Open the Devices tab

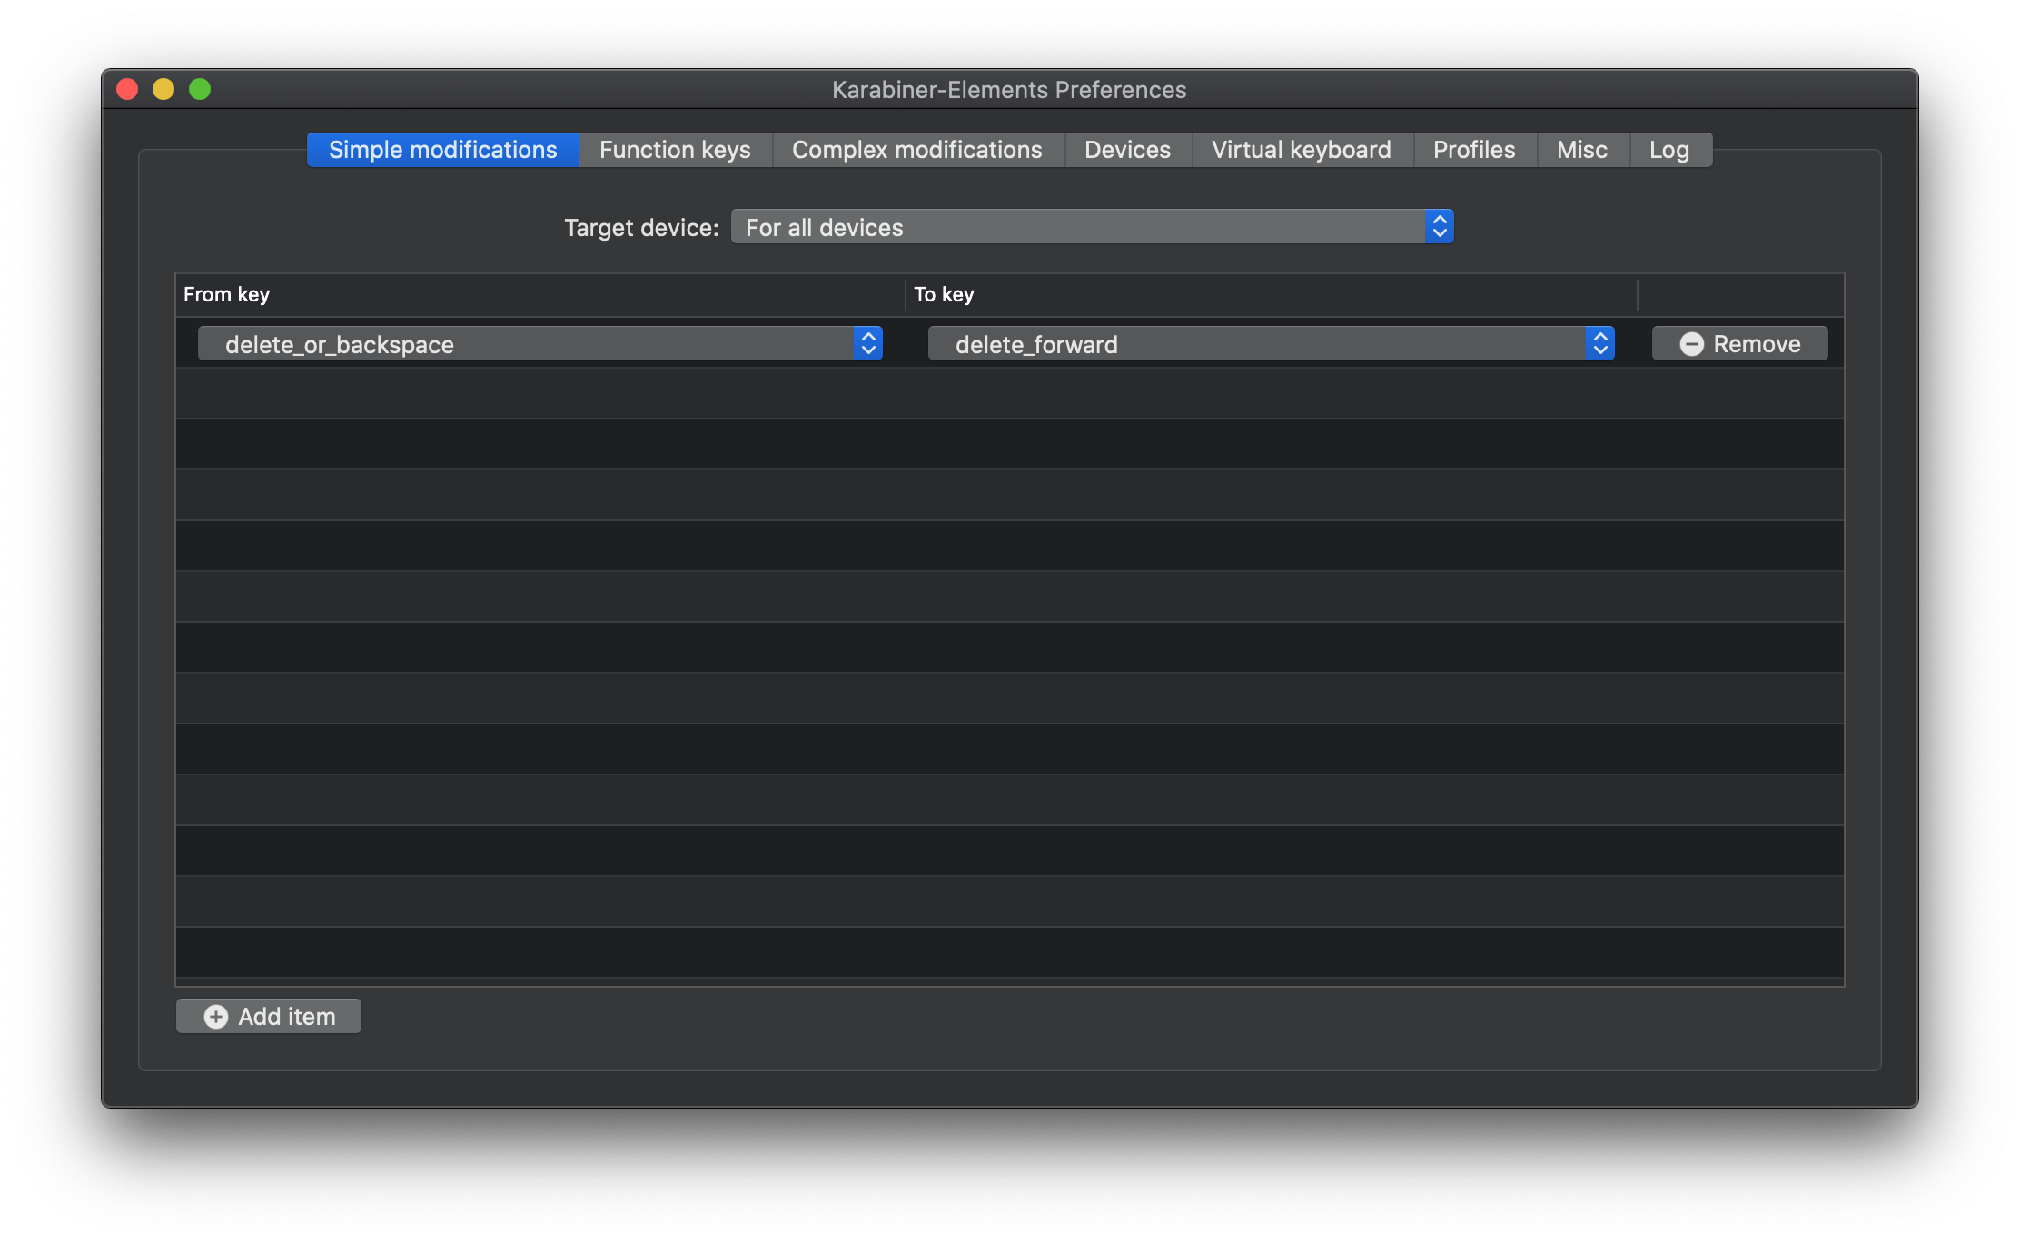pyautogui.click(x=1127, y=149)
